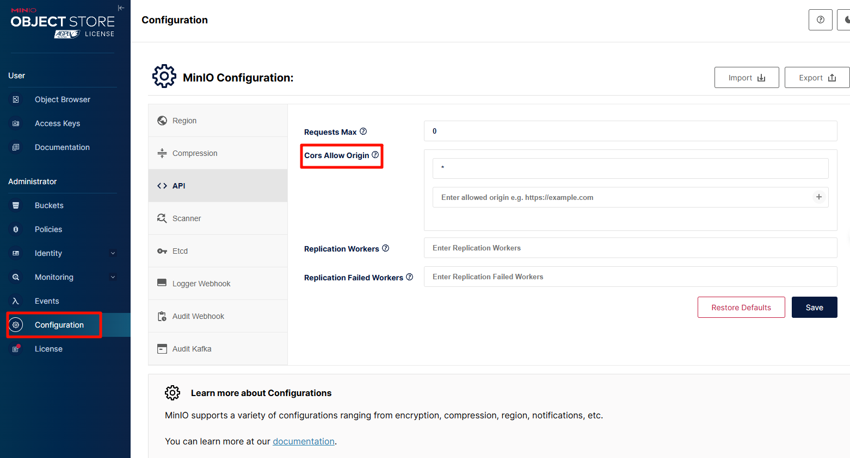The width and height of the screenshot is (850, 458).
Task: Click the Enter Replication Workers field
Action: [630, 248]
